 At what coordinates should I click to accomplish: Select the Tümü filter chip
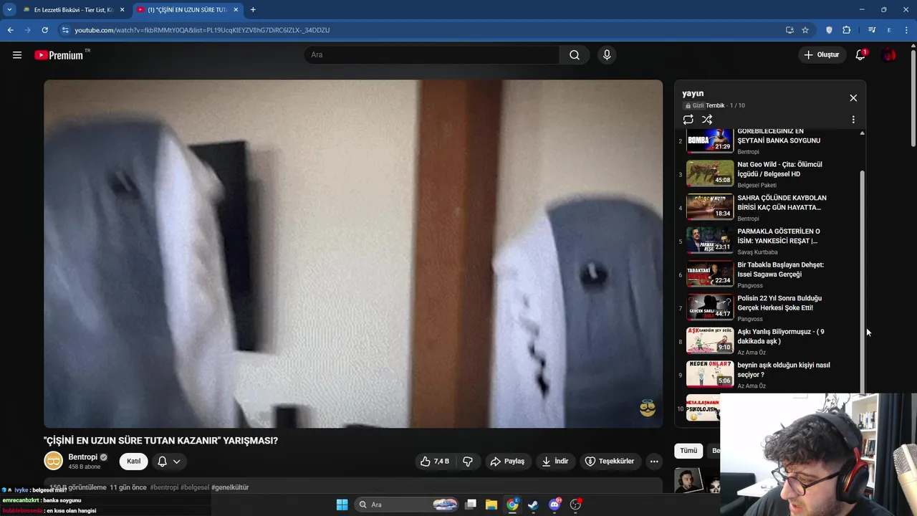(688, 451)
